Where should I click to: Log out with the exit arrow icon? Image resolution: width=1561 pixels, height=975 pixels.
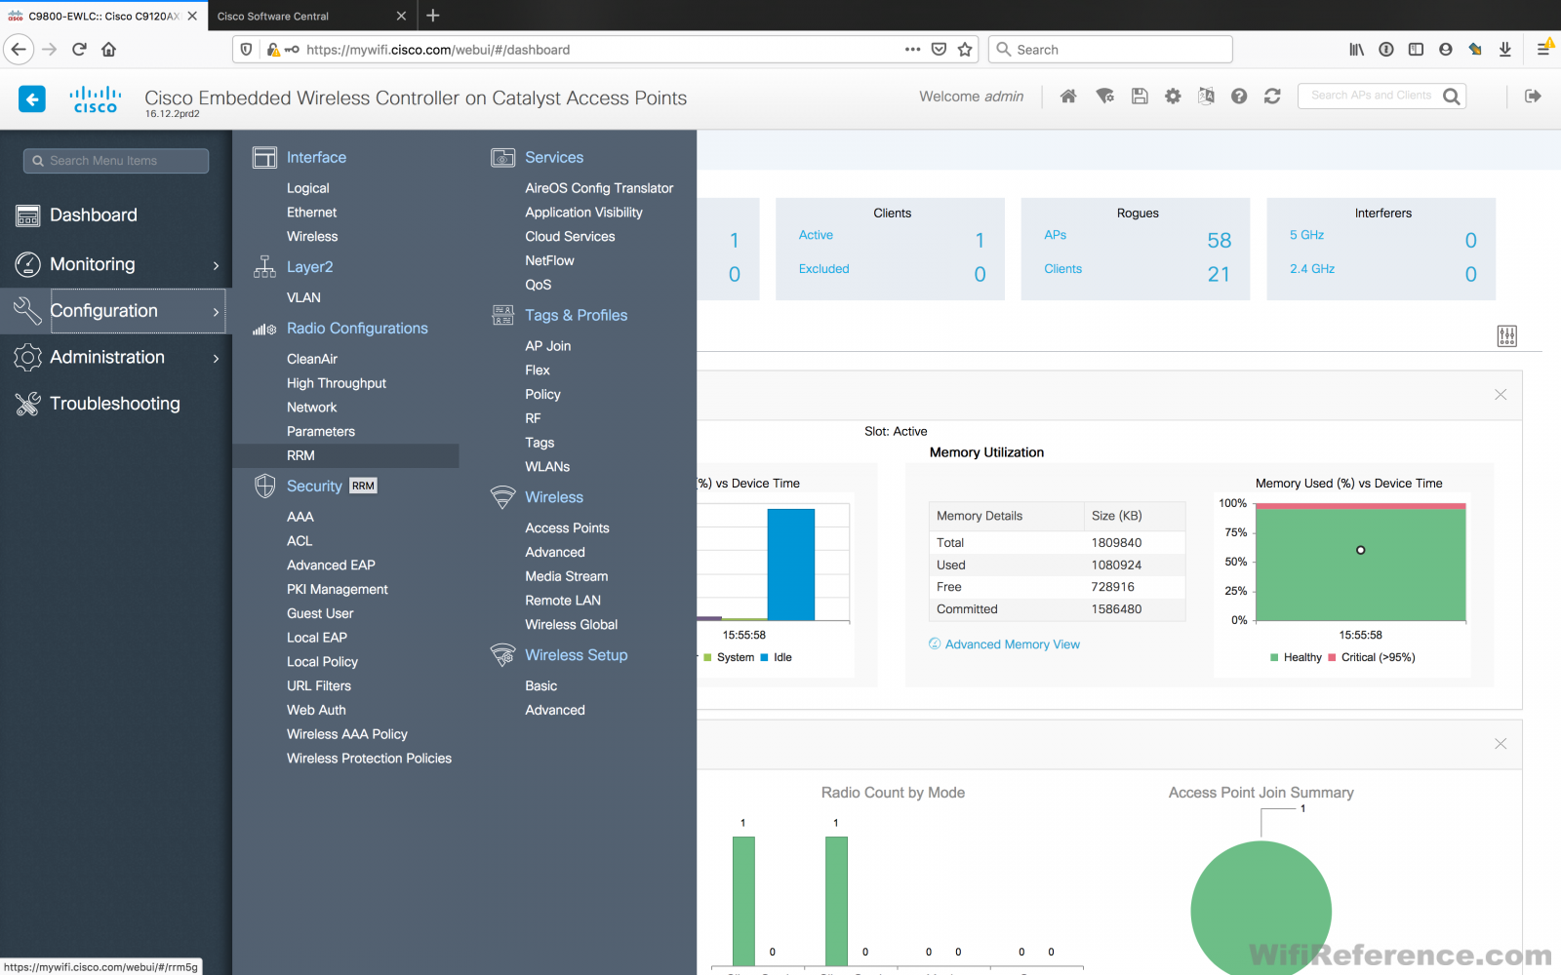tap(1533, 96)
